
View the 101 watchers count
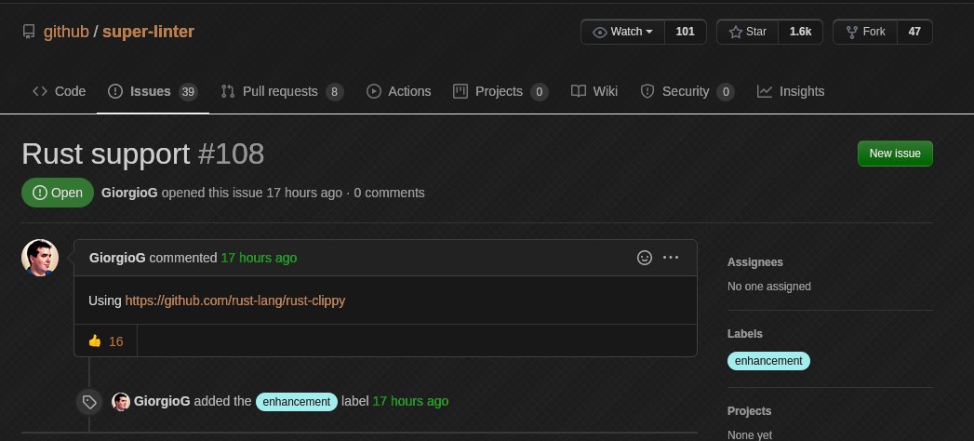[x=686, y=32]
